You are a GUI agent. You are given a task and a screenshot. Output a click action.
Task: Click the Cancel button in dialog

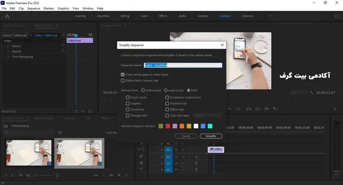click(x=186, y=136)
